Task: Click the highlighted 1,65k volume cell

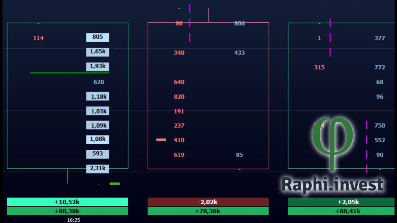Action: (98, 52)
